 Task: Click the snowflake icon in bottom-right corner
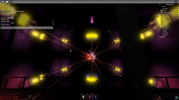176,97
